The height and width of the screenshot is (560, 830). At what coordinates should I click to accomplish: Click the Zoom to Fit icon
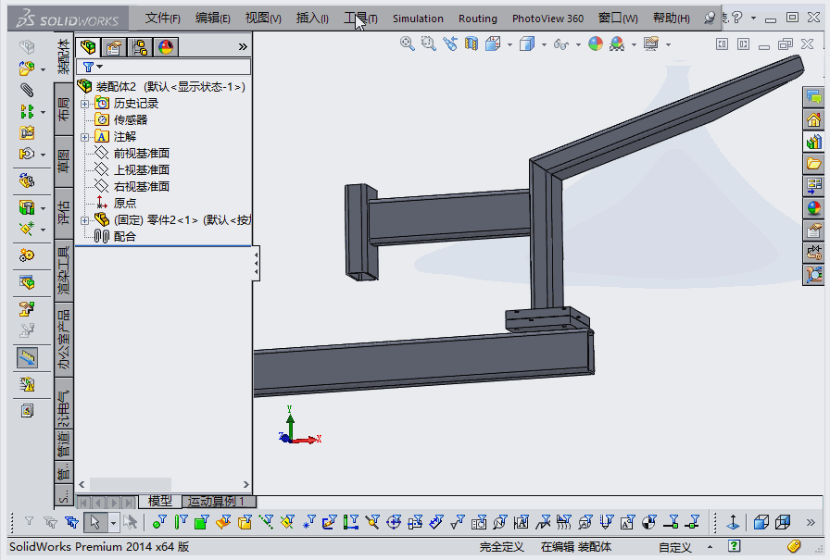407,44
